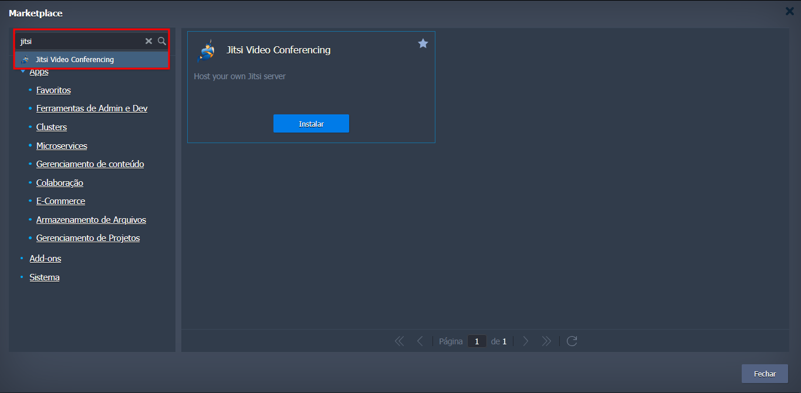Screen dimensions: 801x393
Task: Open Gerenciamento de Projetos category
Action: [88, 238]
